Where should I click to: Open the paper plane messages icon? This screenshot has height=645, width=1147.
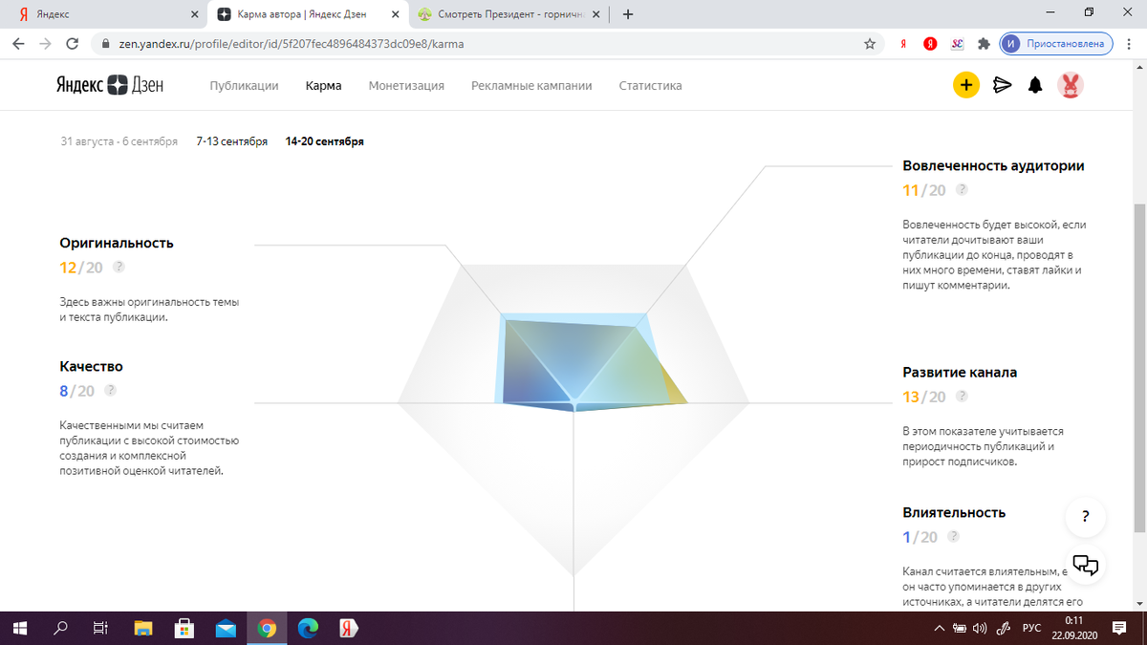(1002, 85)
